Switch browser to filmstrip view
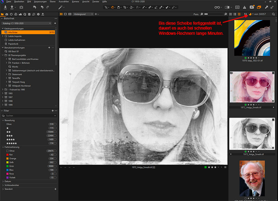278x201 pixels. coord(239,14)
